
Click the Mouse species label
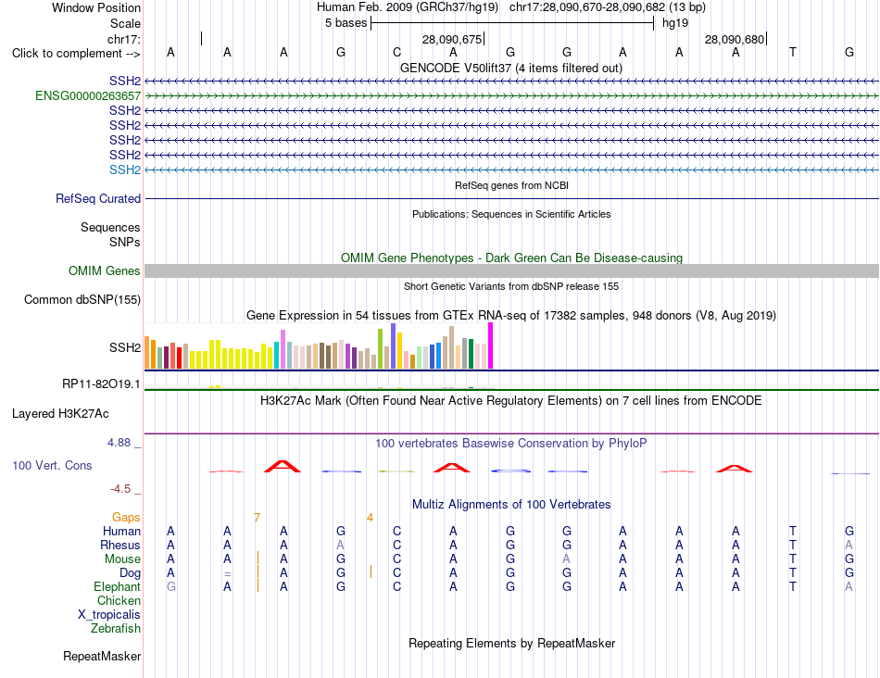coord(122,559)
